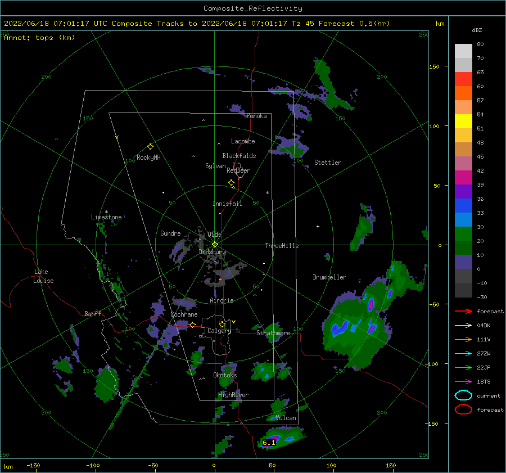This screenshot has height=473, width=506.
Task: Click the yellow diamond marker near Cochrane
Action: 192,325
